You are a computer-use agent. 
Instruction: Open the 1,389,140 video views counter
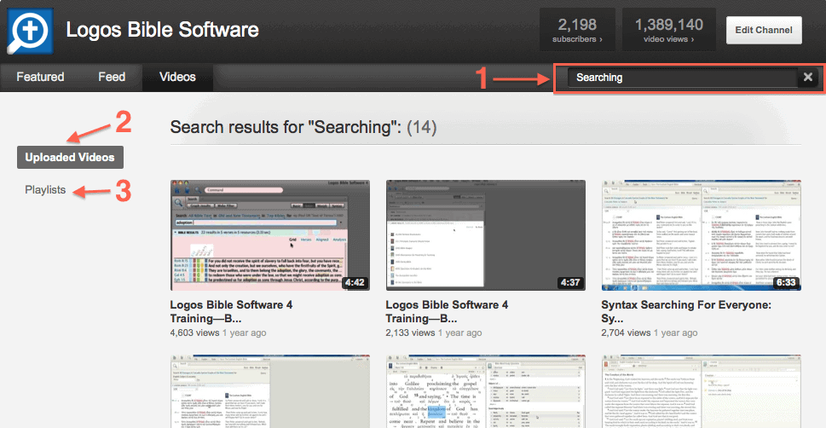(x=668, y=31)
